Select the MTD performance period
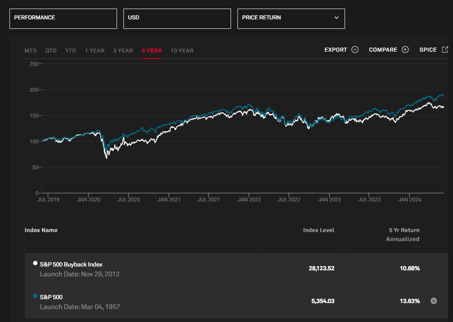453x322 pixels. pyautogui.click(x=30, y=50)
